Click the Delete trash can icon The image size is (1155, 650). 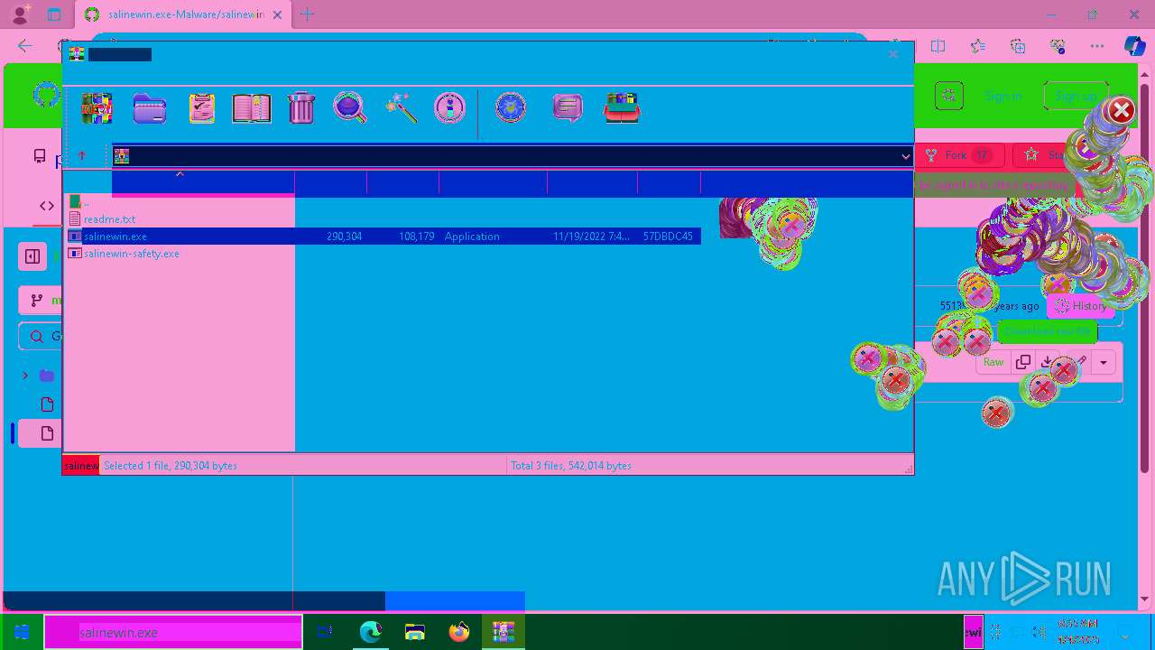click(x=301, y=108)
